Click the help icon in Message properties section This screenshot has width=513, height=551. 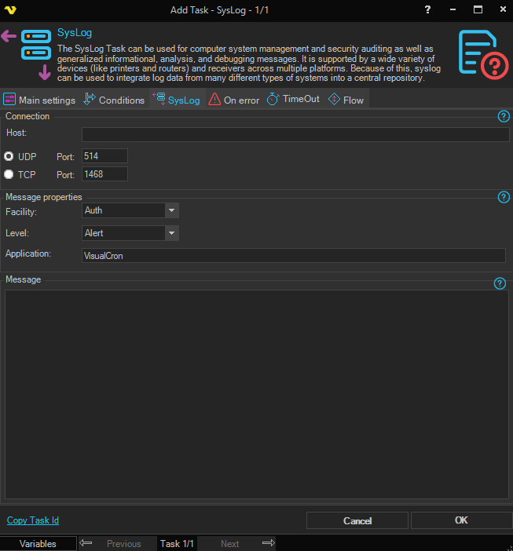pos(504,198)
